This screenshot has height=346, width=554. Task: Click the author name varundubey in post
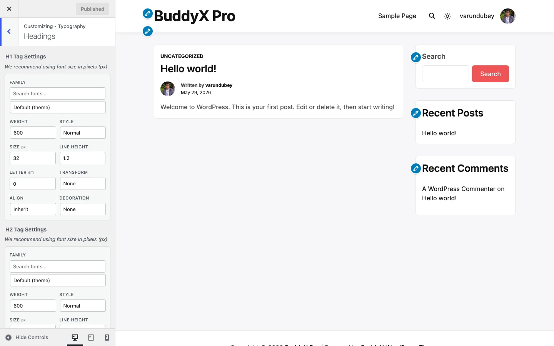coord(219,85)
